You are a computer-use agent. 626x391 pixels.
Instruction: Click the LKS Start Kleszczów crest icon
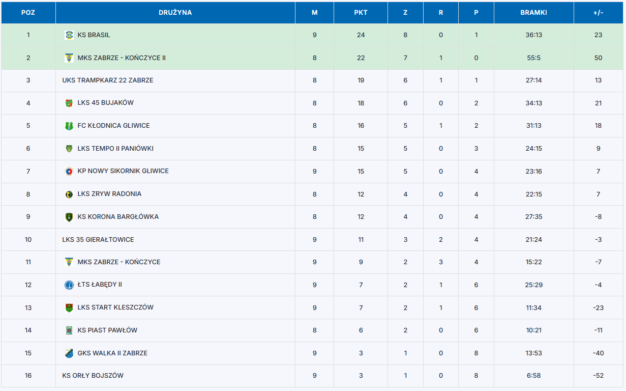click(x=69, y=308)
